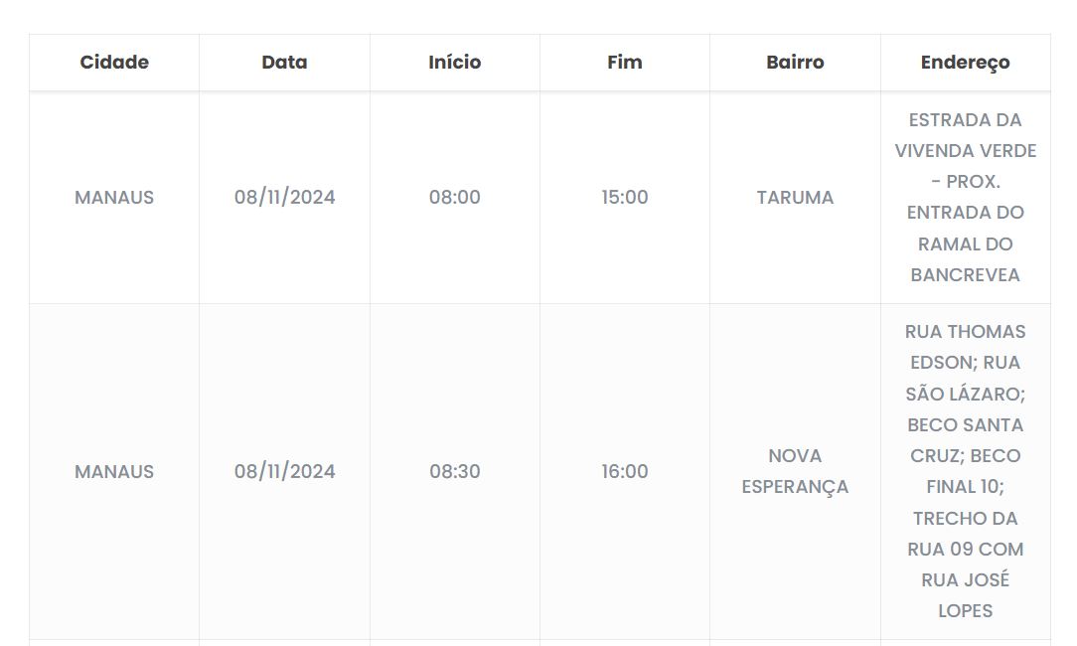Image resolution: width=1077 pixels, height=646 pixels.
Task: Click the 16:00 end time cell
Action: click(x=625, y=471)
